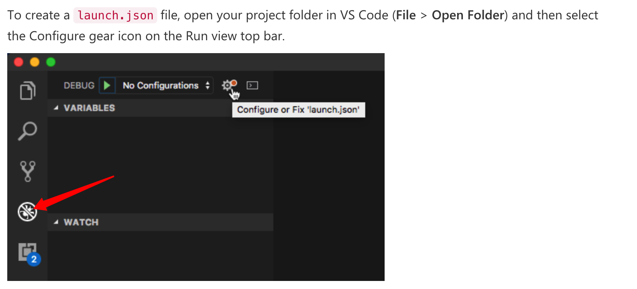Click the bold File text
Screen dimensions: 637x289
click(x=406, y=15)
